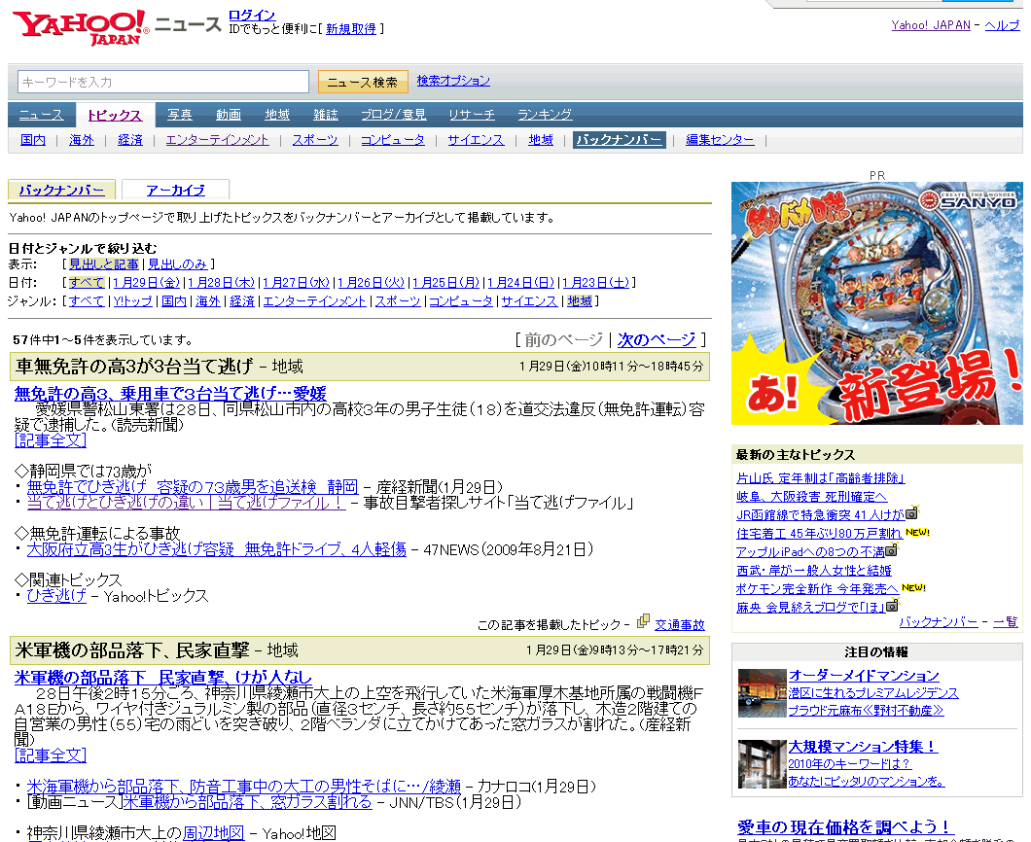Go to 次のページ
The width and height of the screenshot is (1031, 842).
pos(657,340)
